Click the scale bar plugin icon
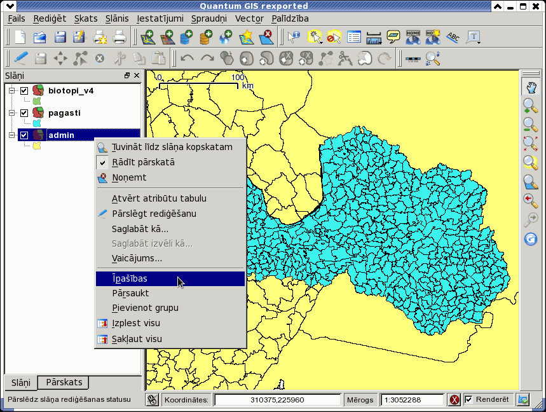 point(413,59)
